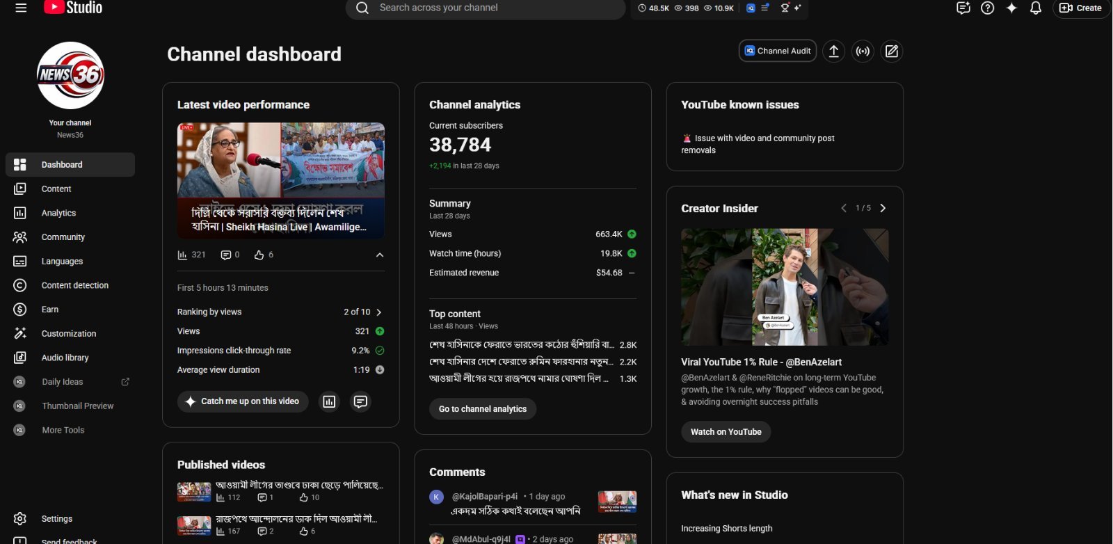Click external link icon next to Daily Ideas

click(x=125, y=382)
